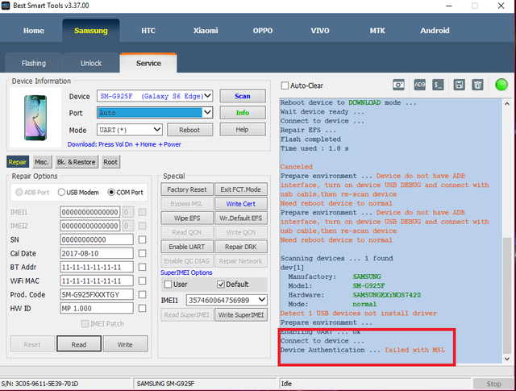This screenshot has width=516, height=391.
Task: Click the green status indicator circle
Action: point(501,85)
